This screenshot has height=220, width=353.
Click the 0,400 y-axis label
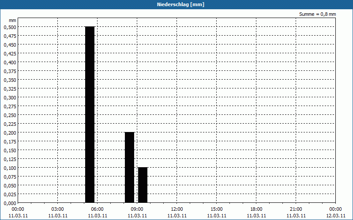[x=10, y=62]
